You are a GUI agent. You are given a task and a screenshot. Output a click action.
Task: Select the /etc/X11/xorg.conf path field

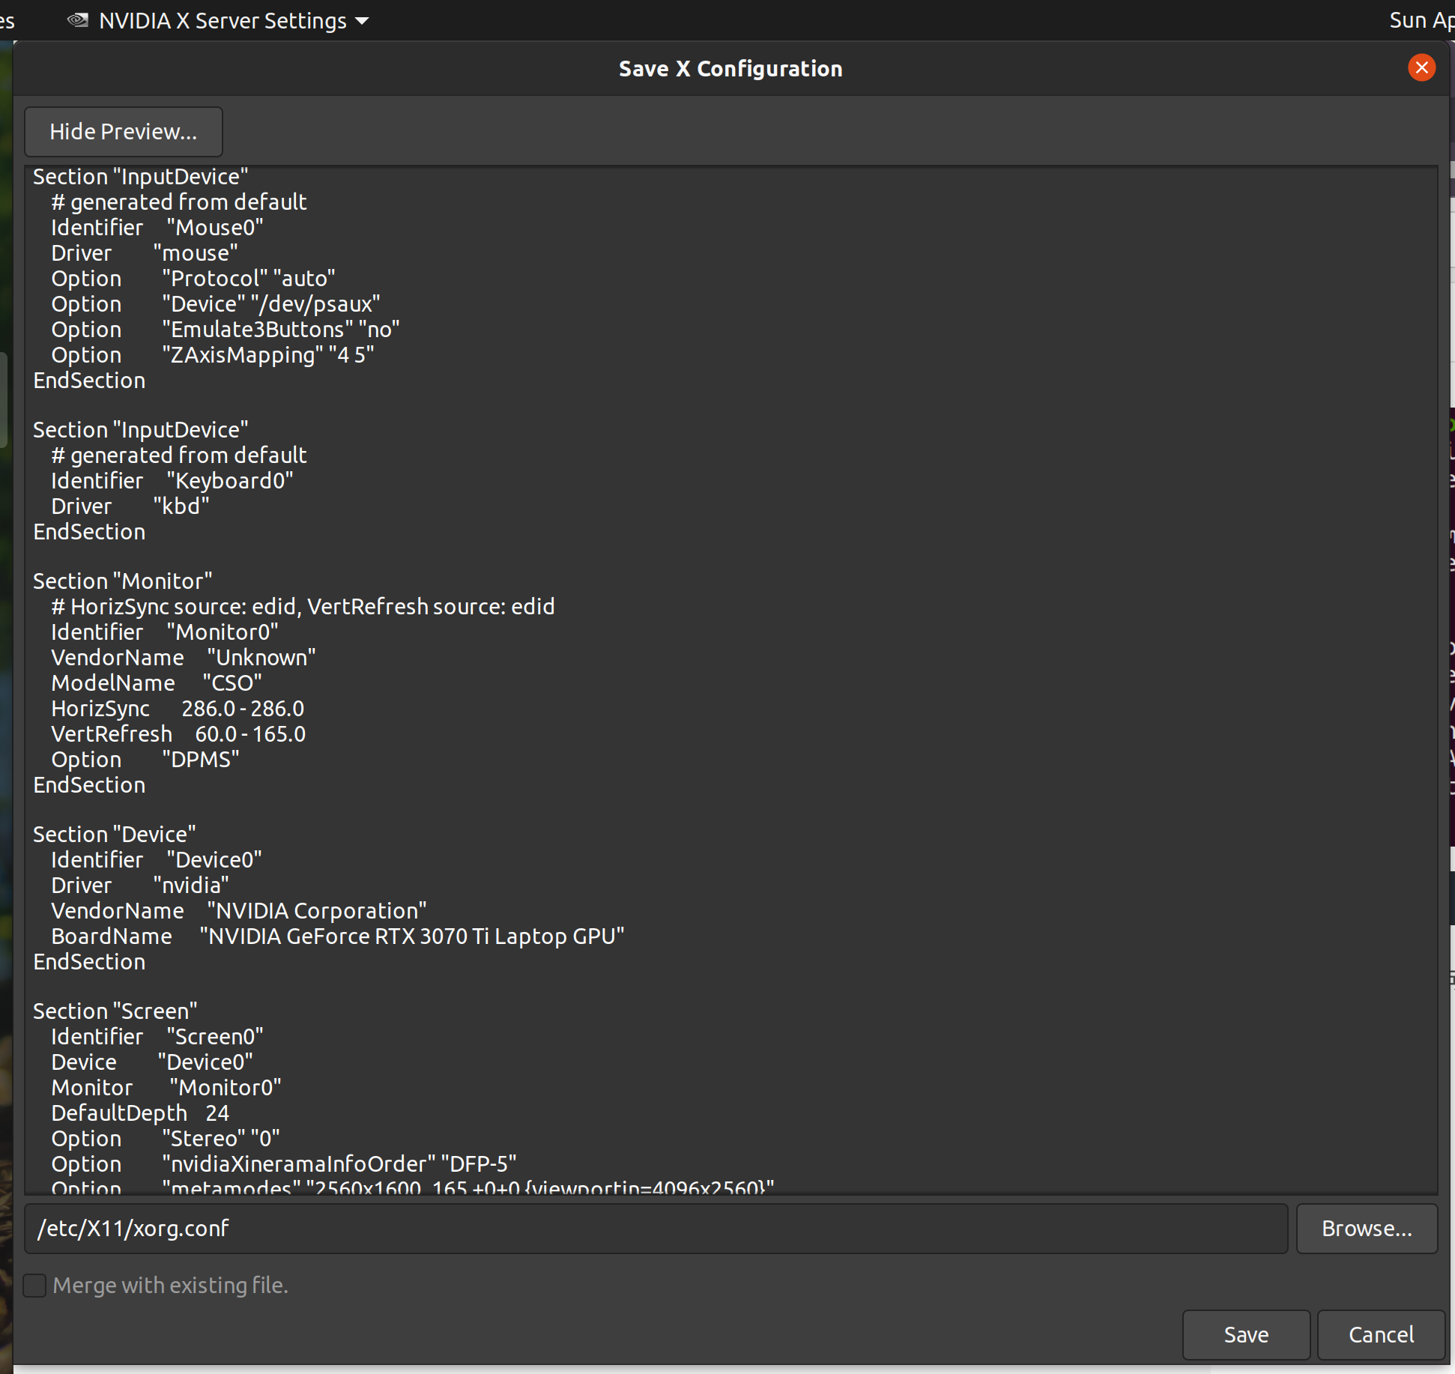point(652,1228)
